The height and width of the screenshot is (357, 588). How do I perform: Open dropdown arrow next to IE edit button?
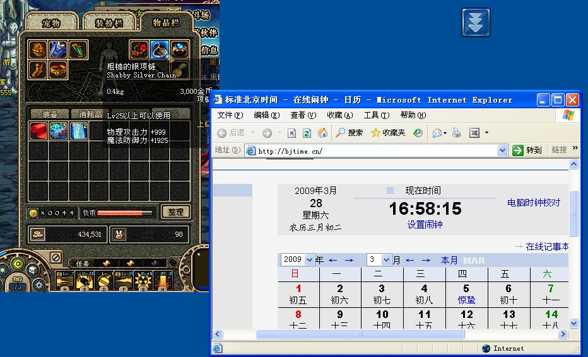coord(487,132)
